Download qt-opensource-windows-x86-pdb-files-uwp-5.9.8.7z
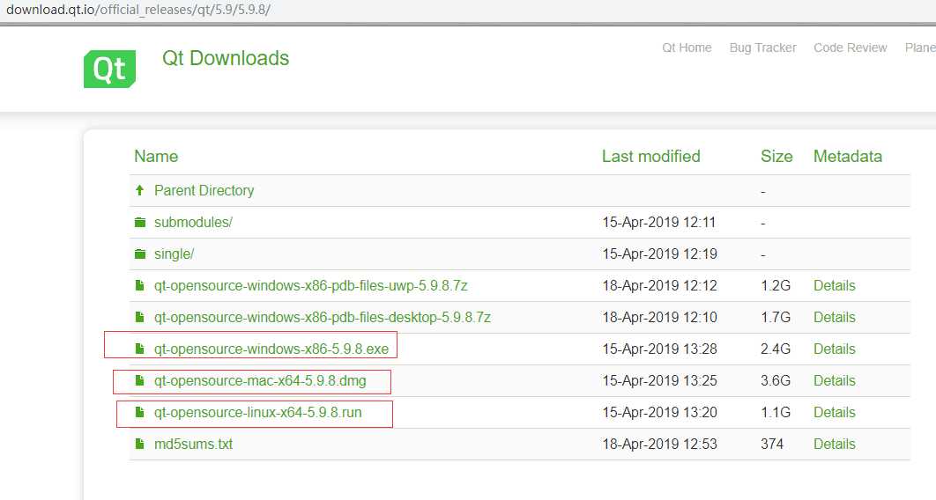 (x=311, y=285)
